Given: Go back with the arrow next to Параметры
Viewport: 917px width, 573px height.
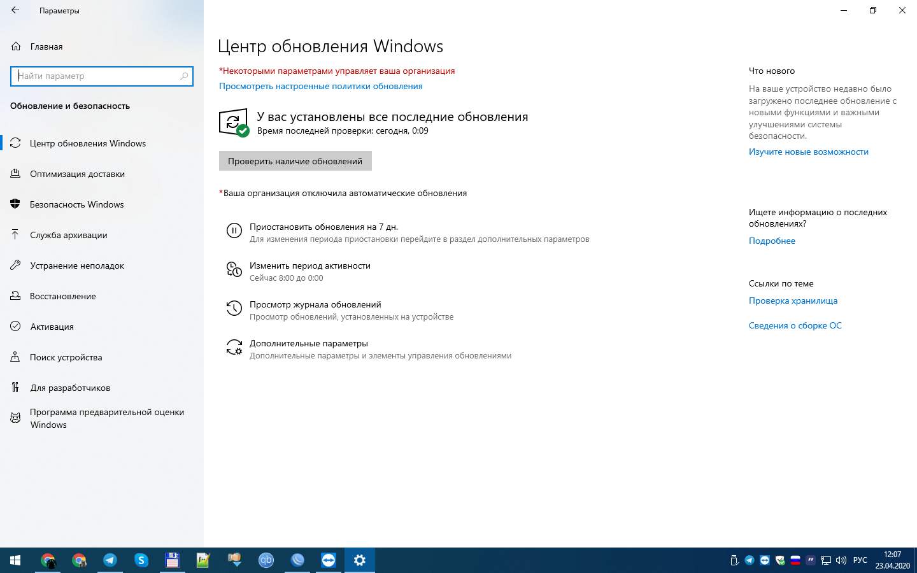Looking at the screenshot, I should [x=15, y=10].
